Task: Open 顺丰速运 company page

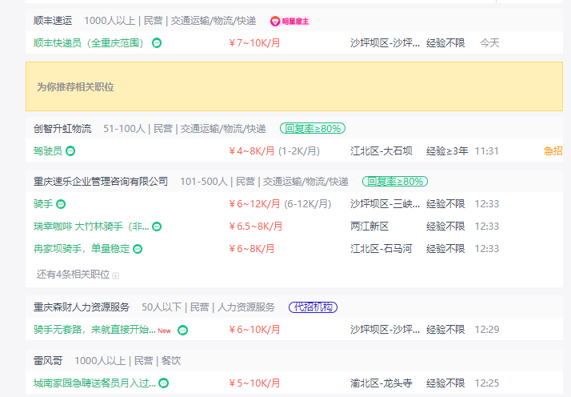Action: 53,21
